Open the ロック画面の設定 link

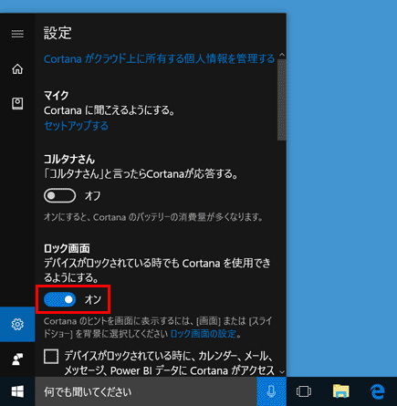tap(204, 334)
